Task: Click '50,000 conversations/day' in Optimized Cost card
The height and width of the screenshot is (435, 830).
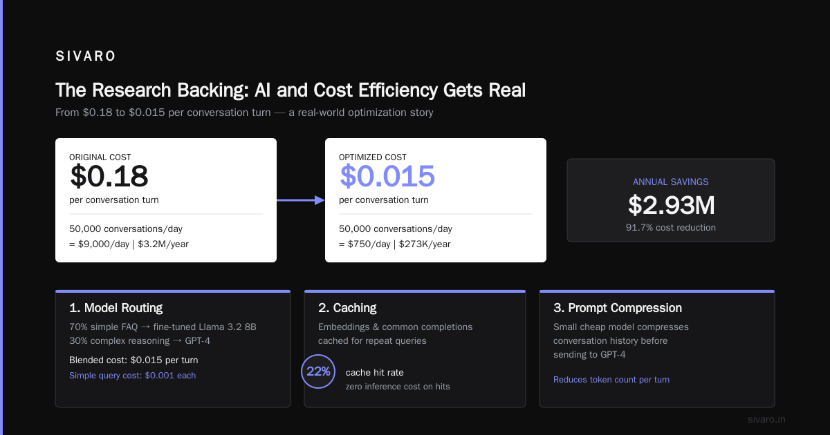Action: (396, 229)
